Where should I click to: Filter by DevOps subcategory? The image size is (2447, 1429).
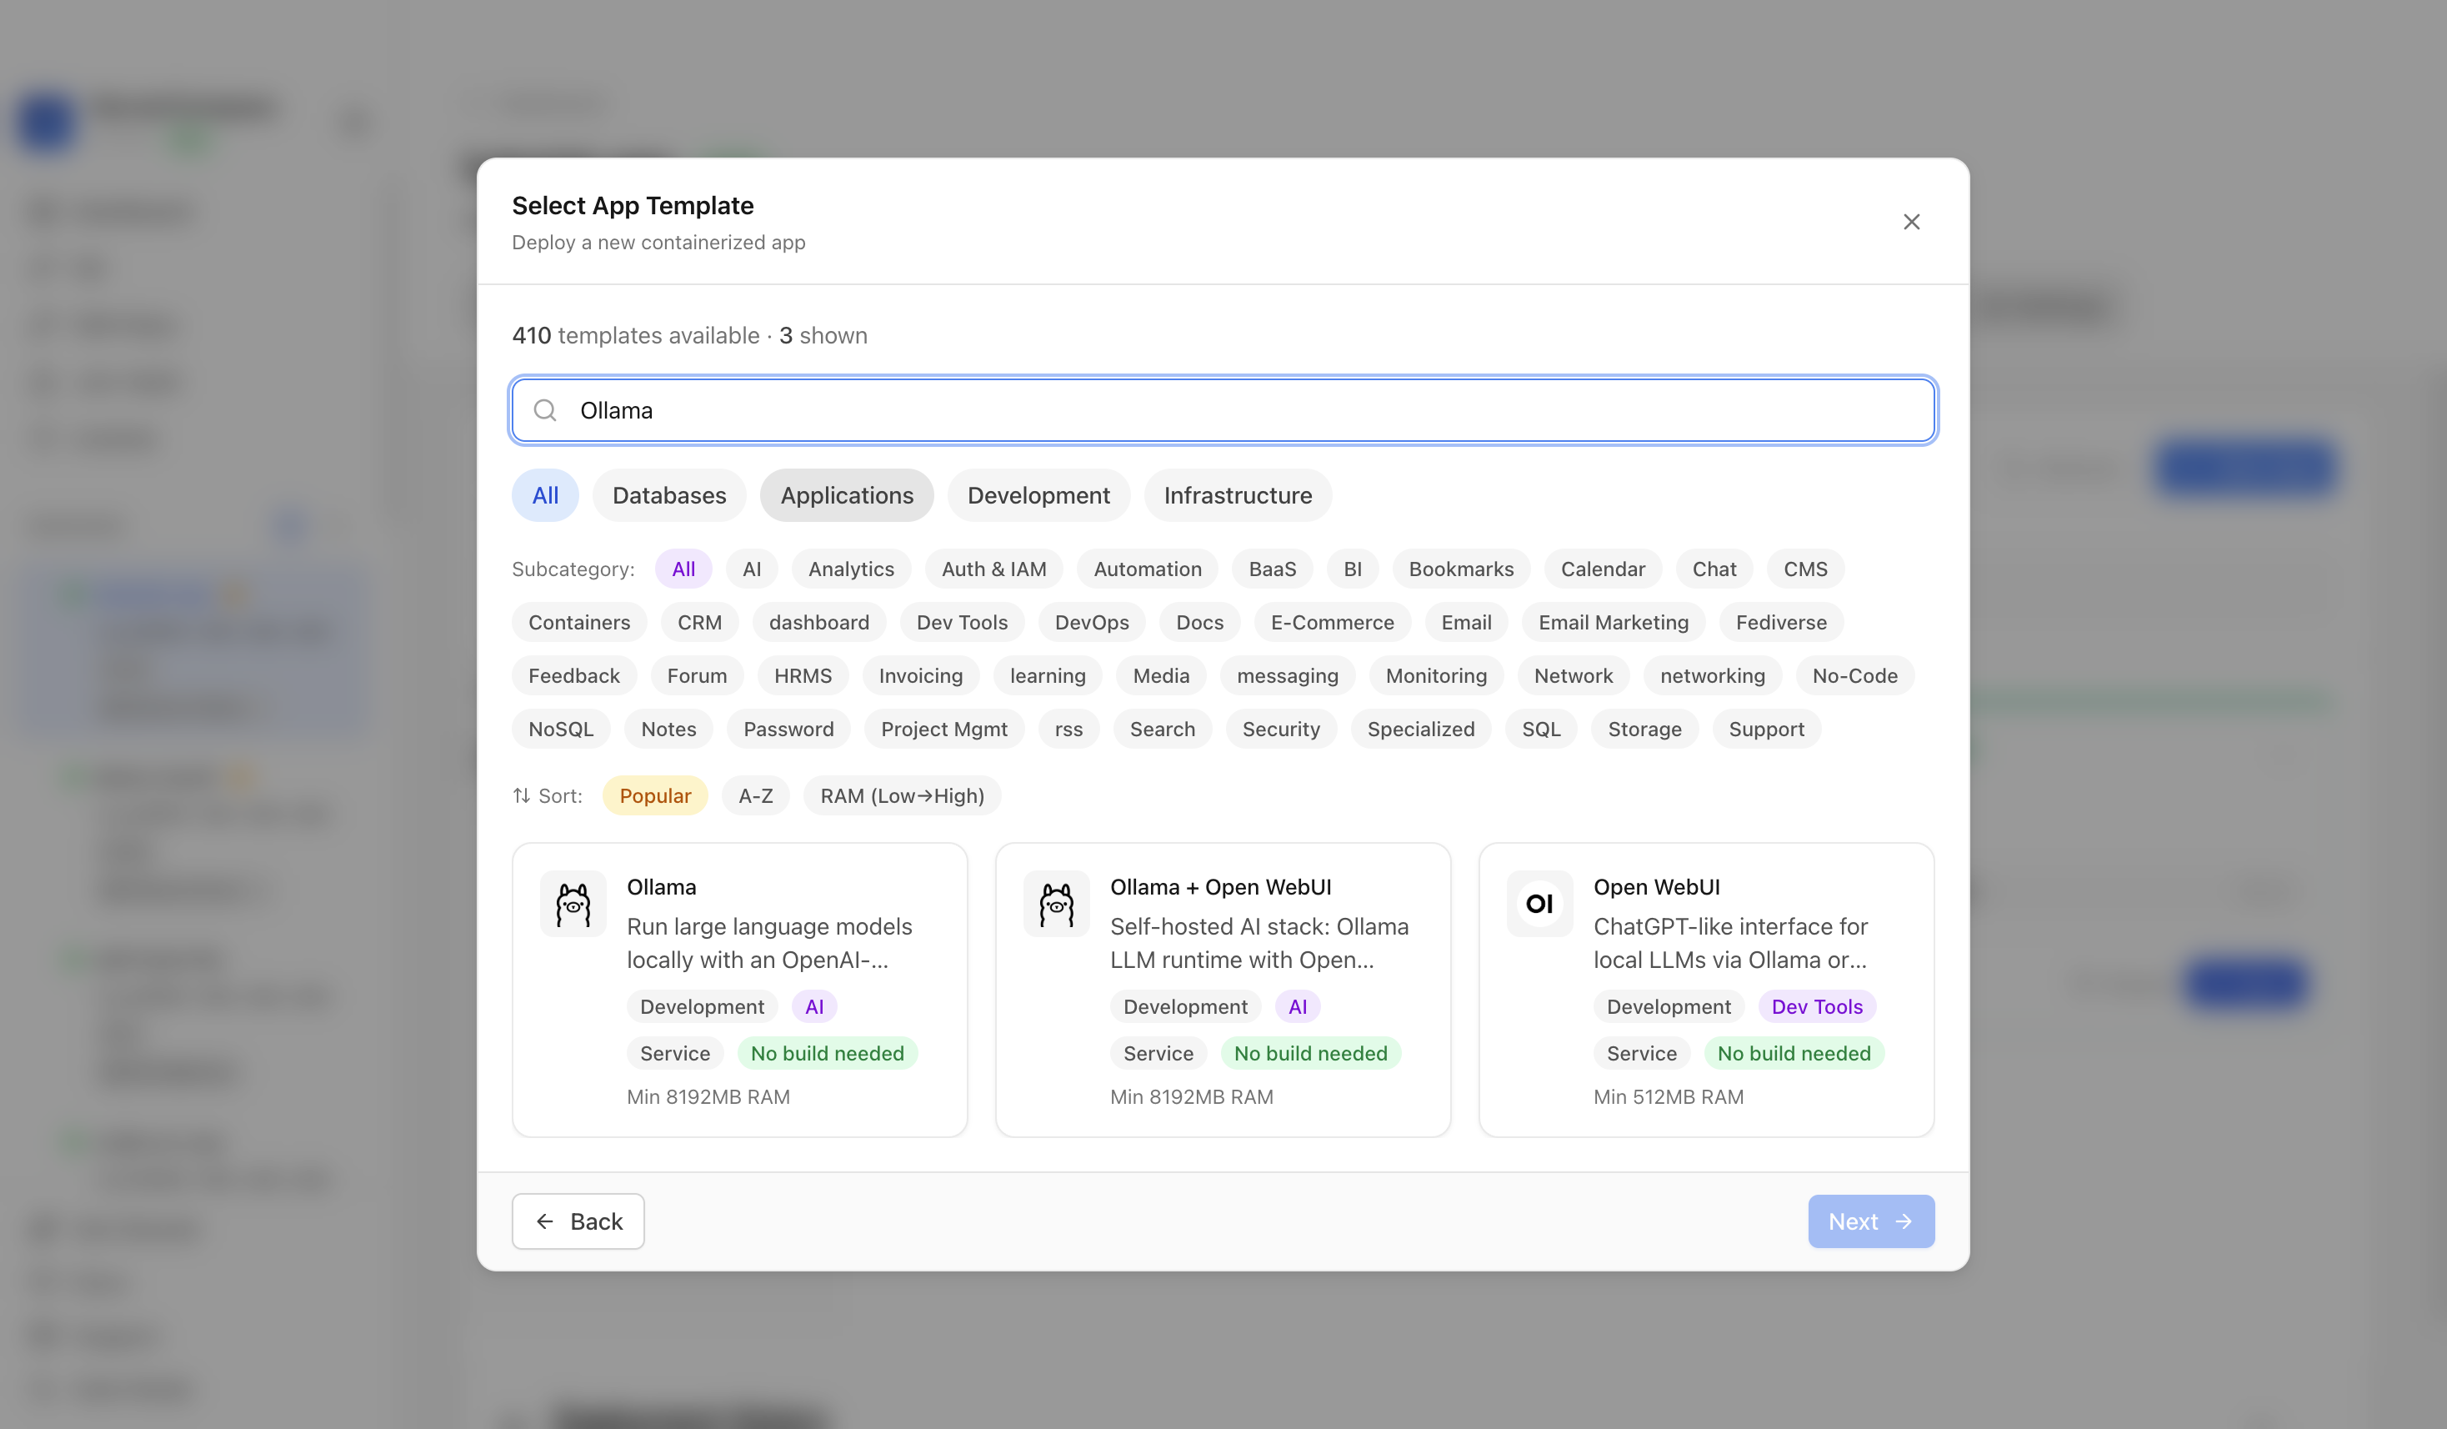tap(1093, 623)
